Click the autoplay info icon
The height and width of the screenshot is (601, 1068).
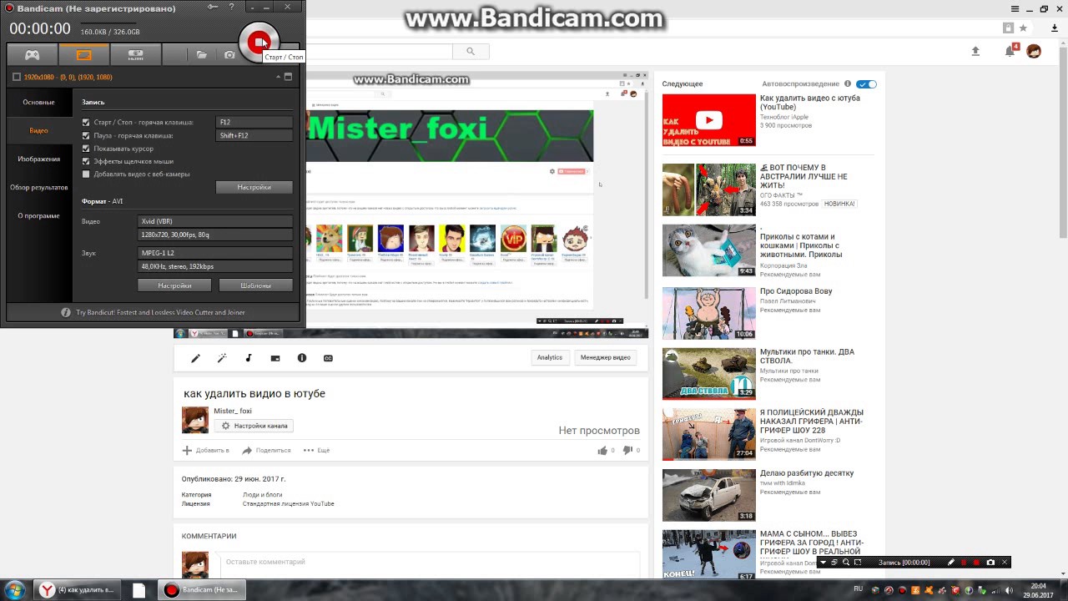pos(848,84)
